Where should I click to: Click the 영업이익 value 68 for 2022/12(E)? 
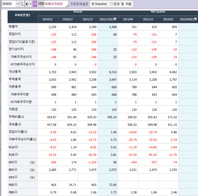115,35
